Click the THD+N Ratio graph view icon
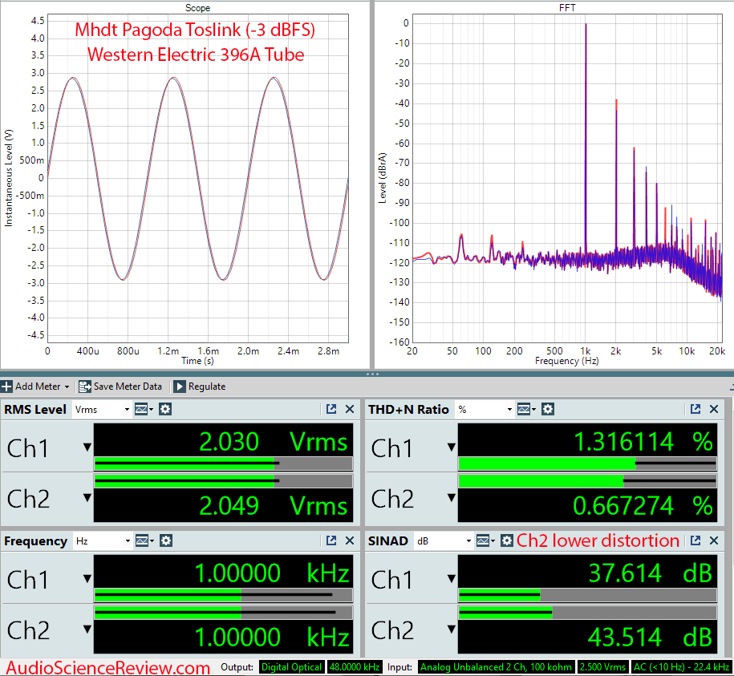Image resolution: width=734 pixels, height=676 pixels. [526, 409]
